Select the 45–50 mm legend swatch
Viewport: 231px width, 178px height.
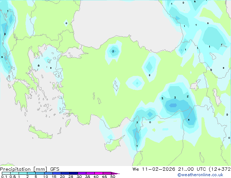[x=107, y=173]
